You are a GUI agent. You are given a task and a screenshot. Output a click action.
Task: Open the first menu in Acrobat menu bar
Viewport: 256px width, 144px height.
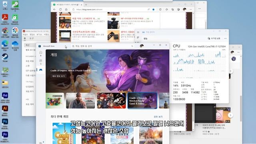25,35
